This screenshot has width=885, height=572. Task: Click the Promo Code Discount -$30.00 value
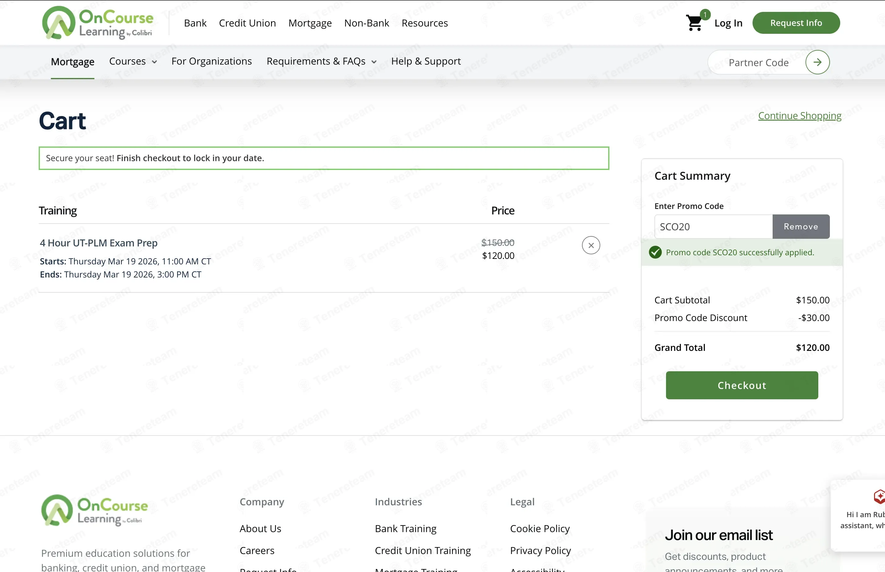[814, 318]
